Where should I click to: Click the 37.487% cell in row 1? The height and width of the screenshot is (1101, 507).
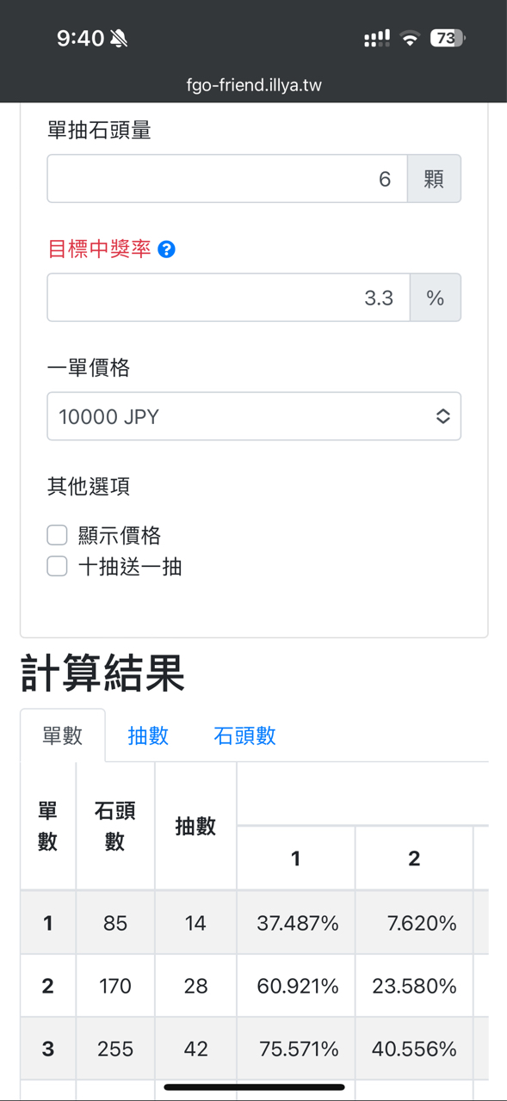[297, 923]
